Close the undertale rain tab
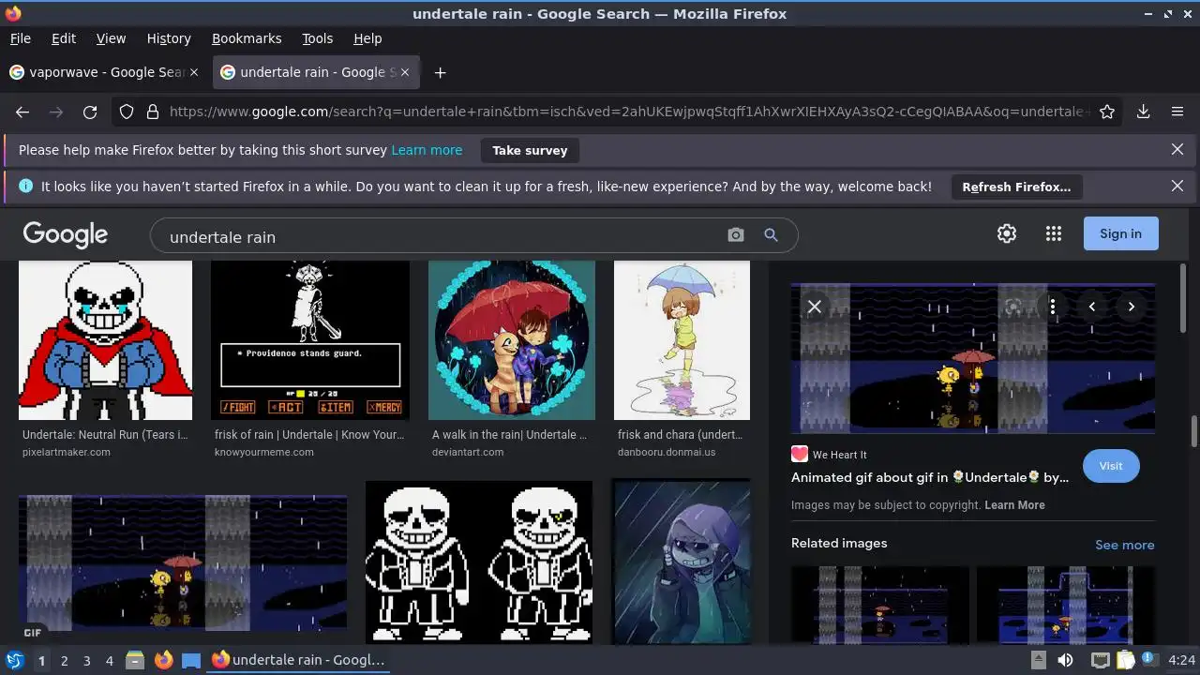This screenshot has height=675, width=1200. (405, 72)
